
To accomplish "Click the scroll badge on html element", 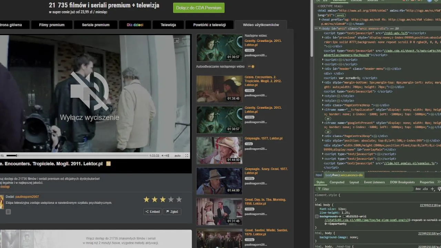I will [341, 15].
